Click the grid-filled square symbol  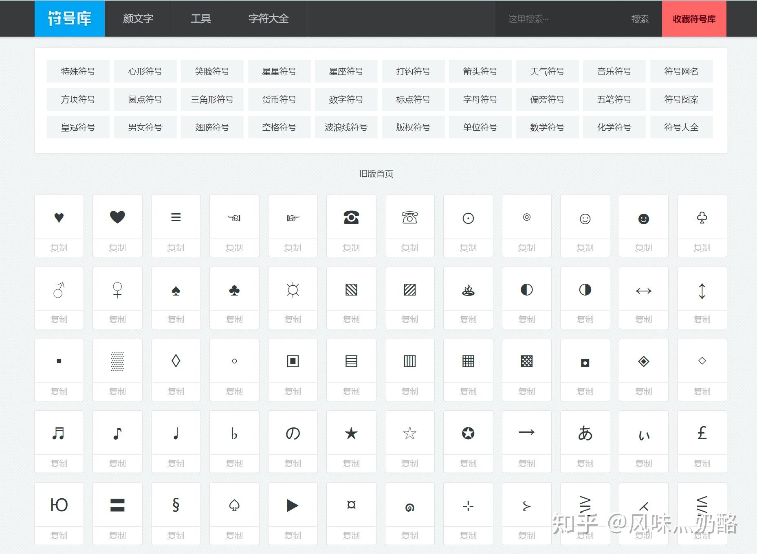[468, 361]
